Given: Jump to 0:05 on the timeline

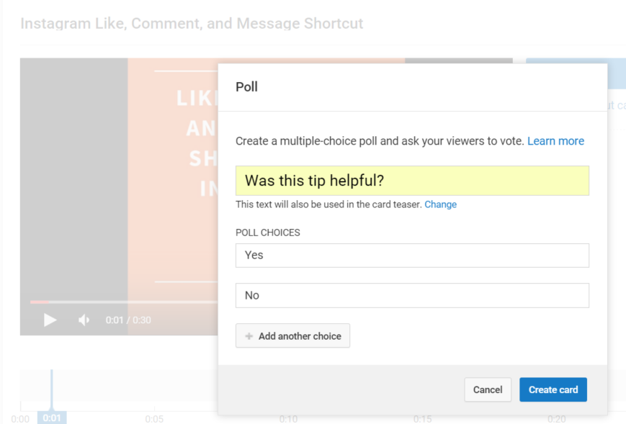Looking at the screenshot, I should tap(154, 419).
